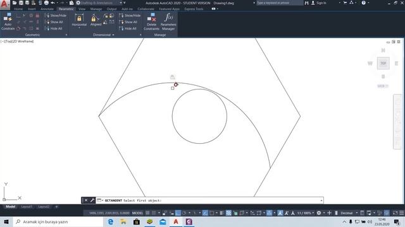Image resolution: width=405 pixels, height=227 pixels.
Task: Switch to the Annotate ribbon tab
Action: [47, 9]
